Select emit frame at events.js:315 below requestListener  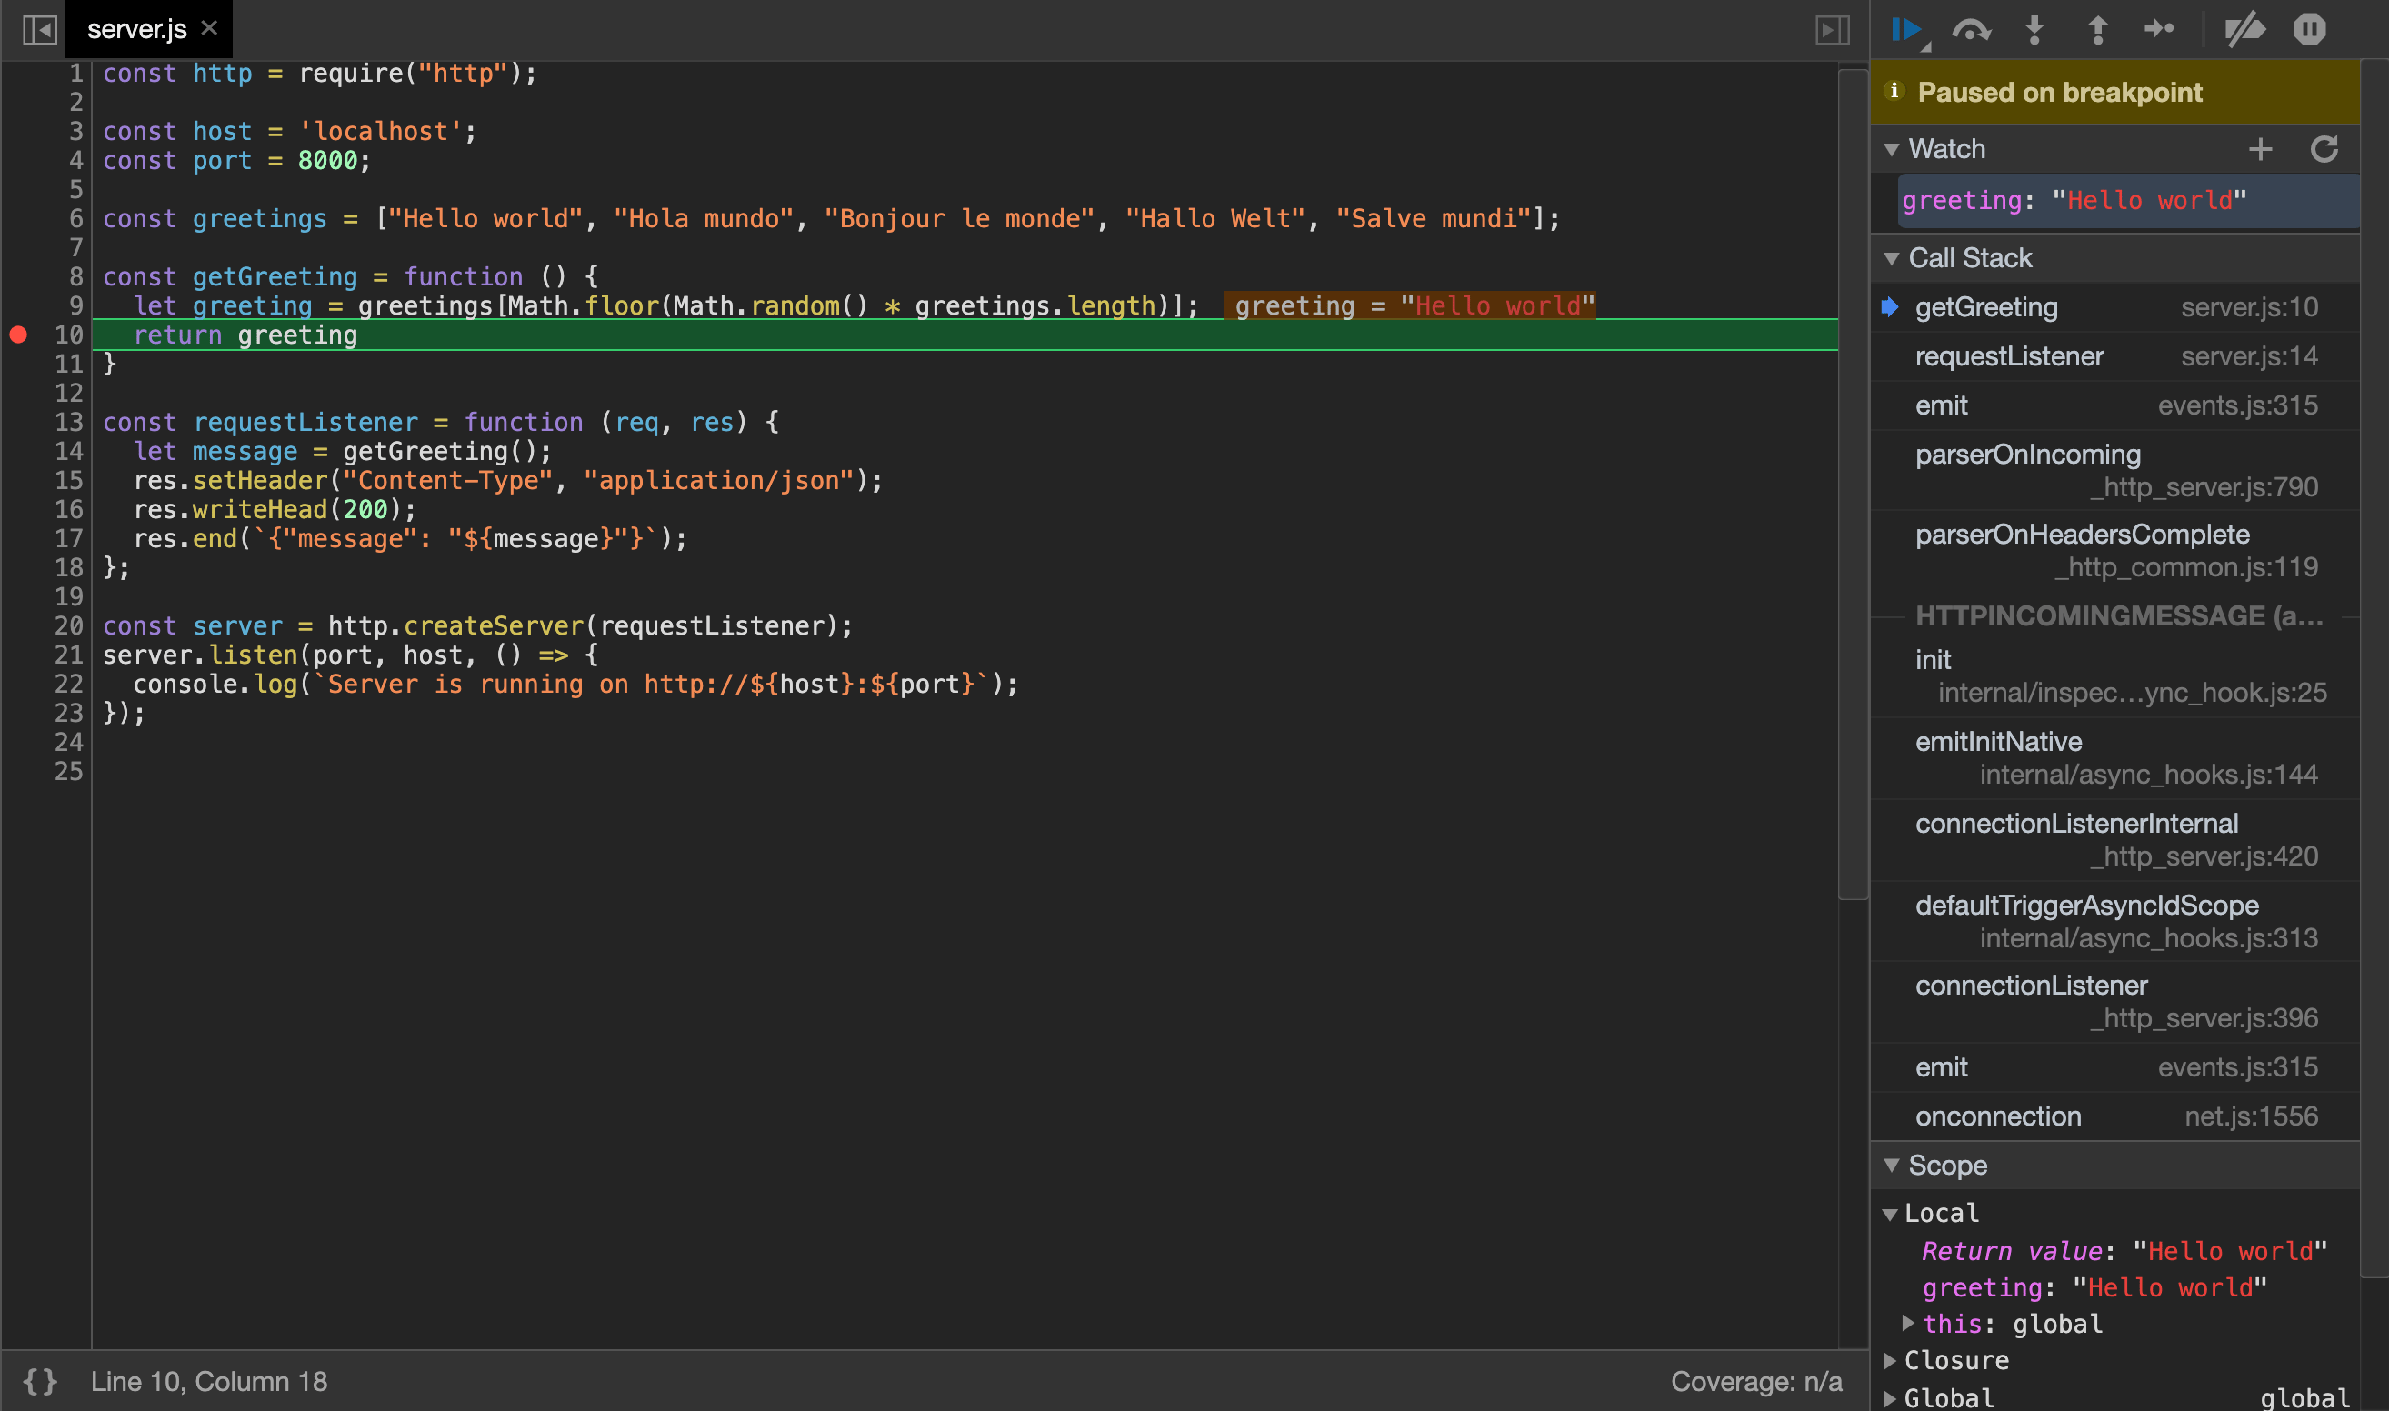[2115, 406]
